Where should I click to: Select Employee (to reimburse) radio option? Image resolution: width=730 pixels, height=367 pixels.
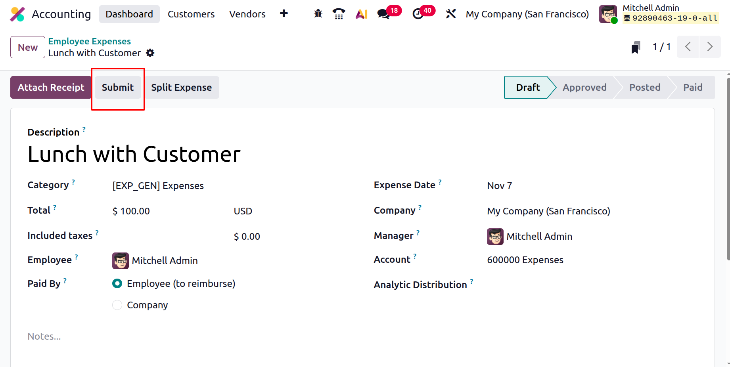tap(117, 284)
